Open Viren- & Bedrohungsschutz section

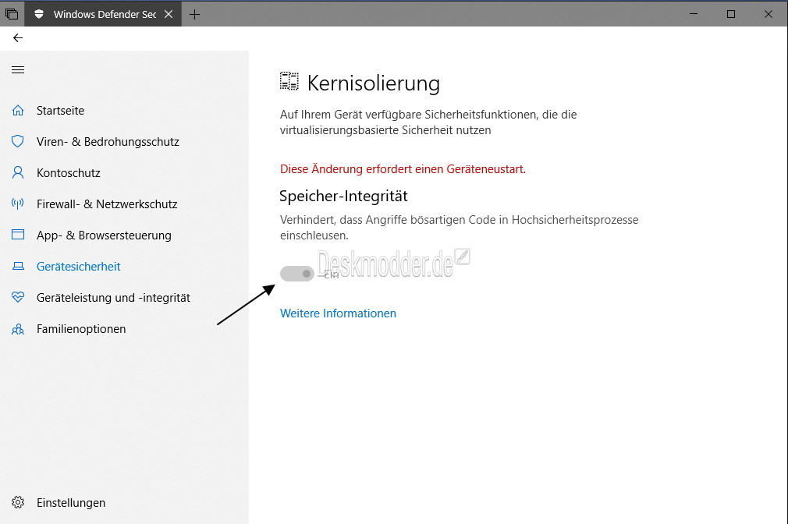click(108, 142)
